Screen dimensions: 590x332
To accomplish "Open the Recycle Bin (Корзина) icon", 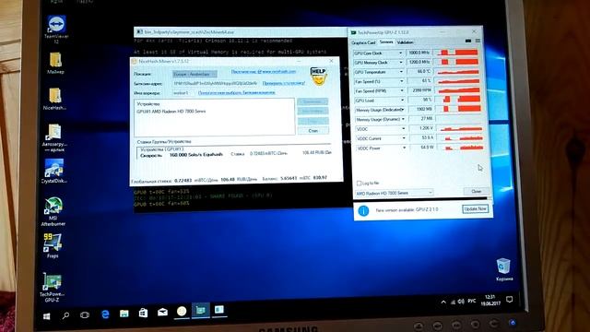I will coord(503,269).
